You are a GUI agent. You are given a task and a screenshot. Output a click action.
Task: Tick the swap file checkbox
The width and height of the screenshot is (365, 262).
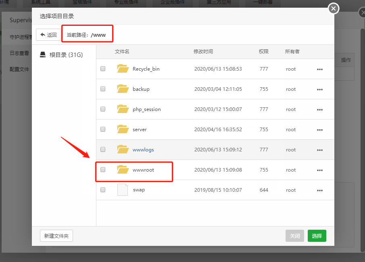pos(103,190)
